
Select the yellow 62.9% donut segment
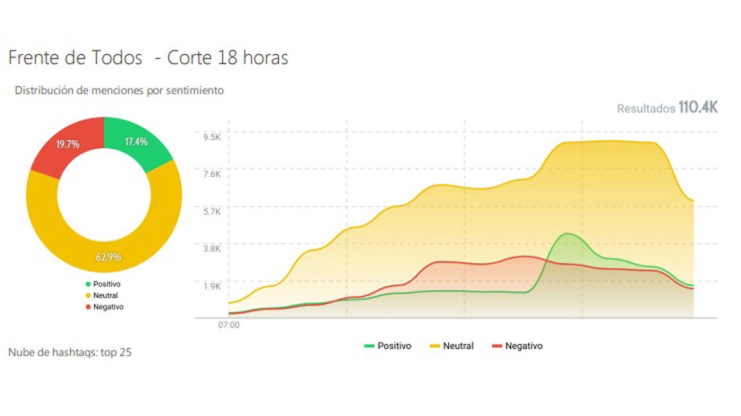click(108, 256)
